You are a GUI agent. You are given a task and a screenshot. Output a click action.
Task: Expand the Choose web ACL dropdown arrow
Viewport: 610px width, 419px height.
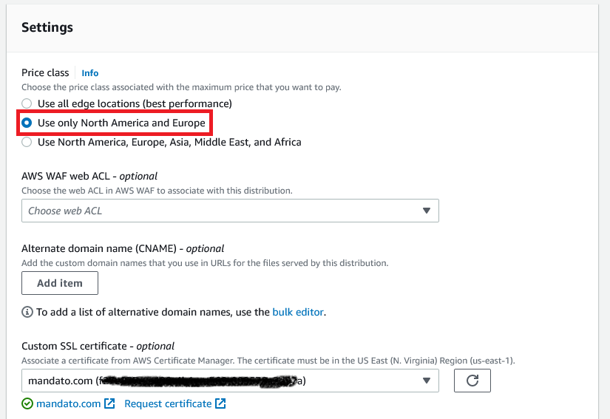(x=427, y=211)
